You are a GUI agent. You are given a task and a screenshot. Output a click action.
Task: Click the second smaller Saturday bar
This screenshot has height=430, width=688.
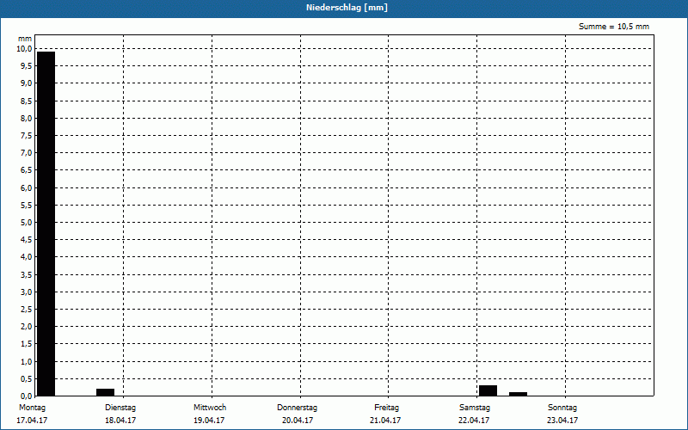coord(519,394)
